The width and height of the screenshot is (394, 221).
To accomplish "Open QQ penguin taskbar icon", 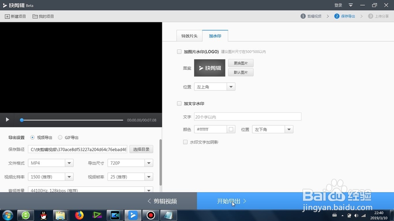I will pyautogui.click(x=43, y=215).
